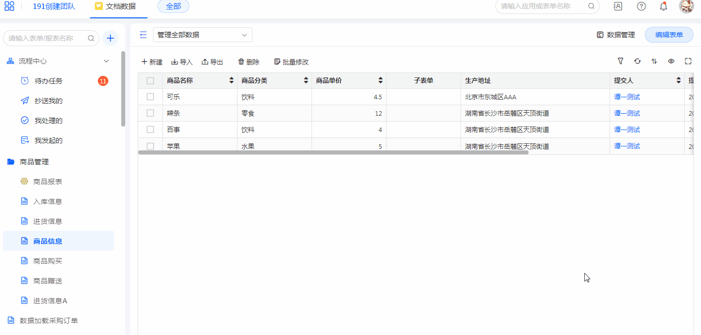The height and width of the screenshot is (335, 701).
Task: Open the sort order icon
Action: coord(654,61)
